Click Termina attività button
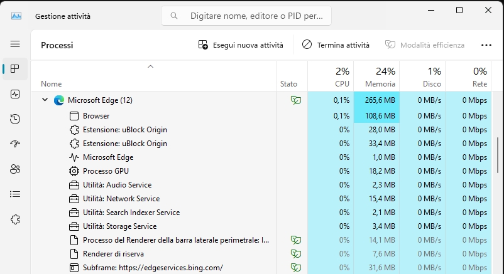 pyautogui.click(x=336, y=45)
